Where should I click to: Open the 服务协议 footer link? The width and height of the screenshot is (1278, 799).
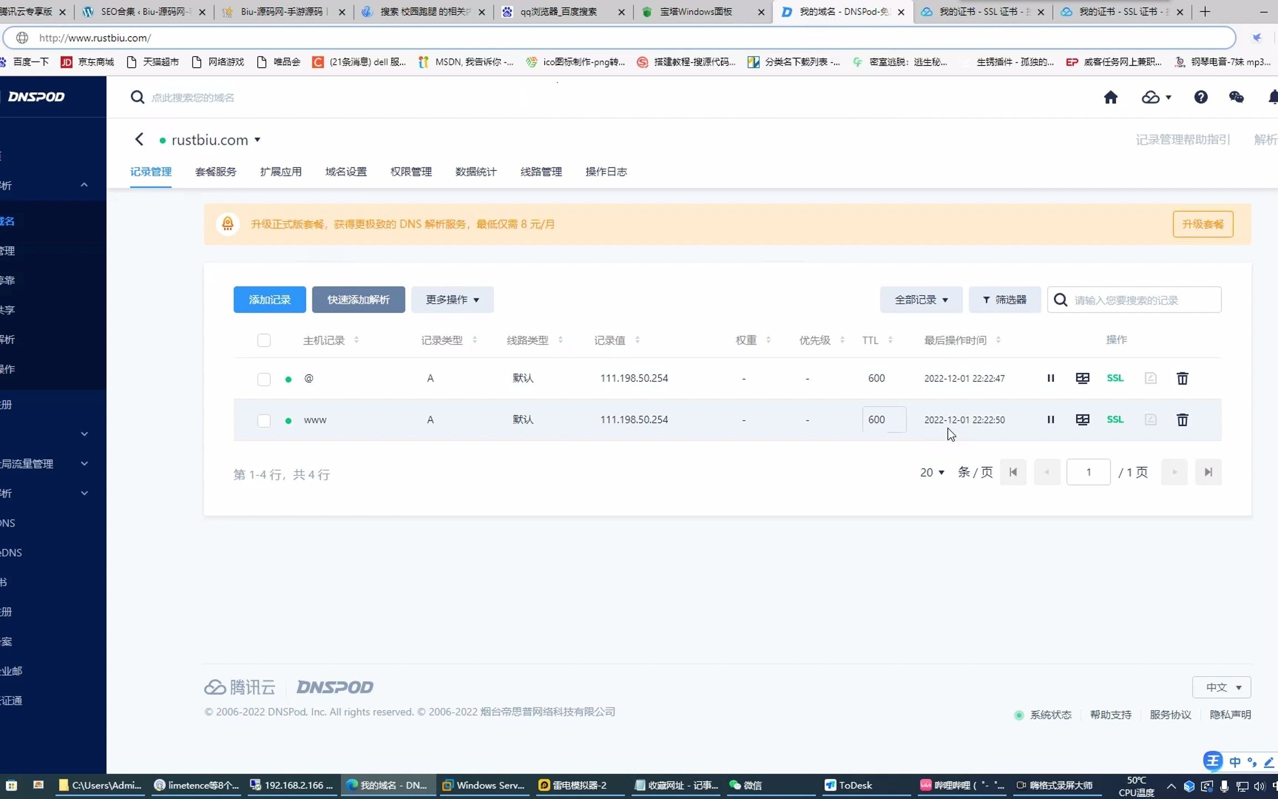1170,715
